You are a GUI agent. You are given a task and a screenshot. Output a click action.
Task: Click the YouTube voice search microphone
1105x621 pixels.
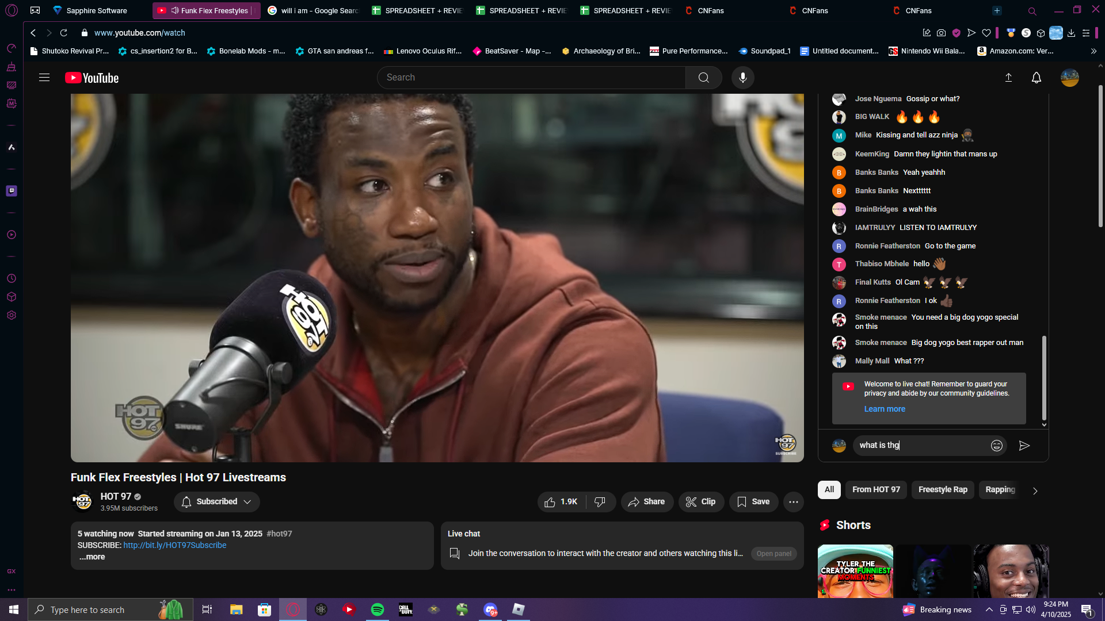(742, 78)
